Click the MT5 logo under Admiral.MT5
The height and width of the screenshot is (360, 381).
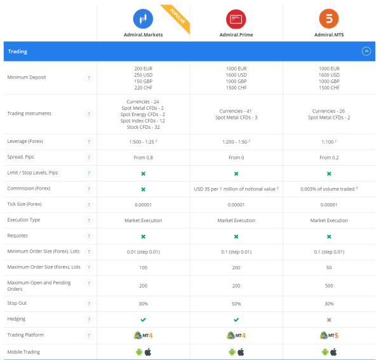point(329,335)
